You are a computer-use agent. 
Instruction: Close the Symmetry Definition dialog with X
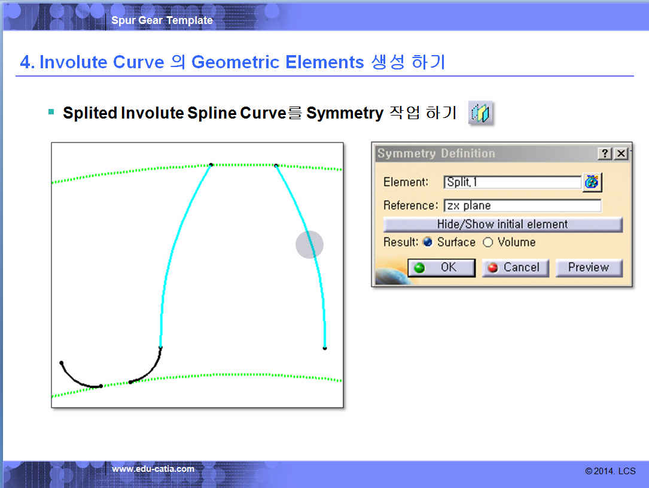[621, 153]
